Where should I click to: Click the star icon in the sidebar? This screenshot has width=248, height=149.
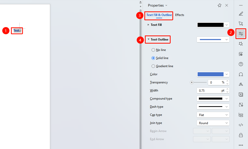241,44
